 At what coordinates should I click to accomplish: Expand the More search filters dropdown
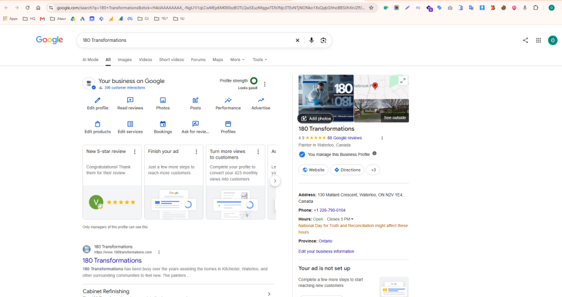click(237, 60)
